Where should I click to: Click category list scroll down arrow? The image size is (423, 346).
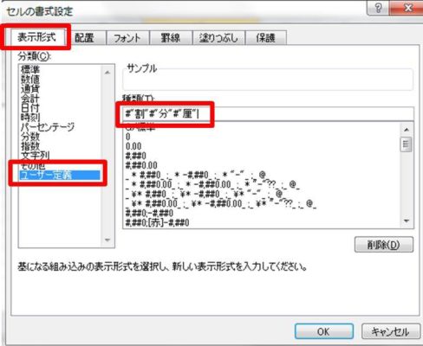(107, 240)
